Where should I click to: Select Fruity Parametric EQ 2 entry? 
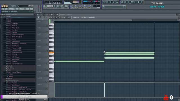pos(15,50)
